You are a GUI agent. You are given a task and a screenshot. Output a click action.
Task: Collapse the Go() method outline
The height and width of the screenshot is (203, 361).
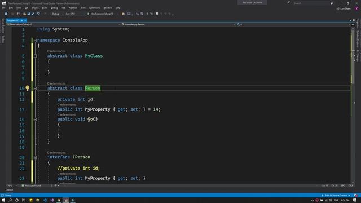pyautogui.click(x=35, y=119)
